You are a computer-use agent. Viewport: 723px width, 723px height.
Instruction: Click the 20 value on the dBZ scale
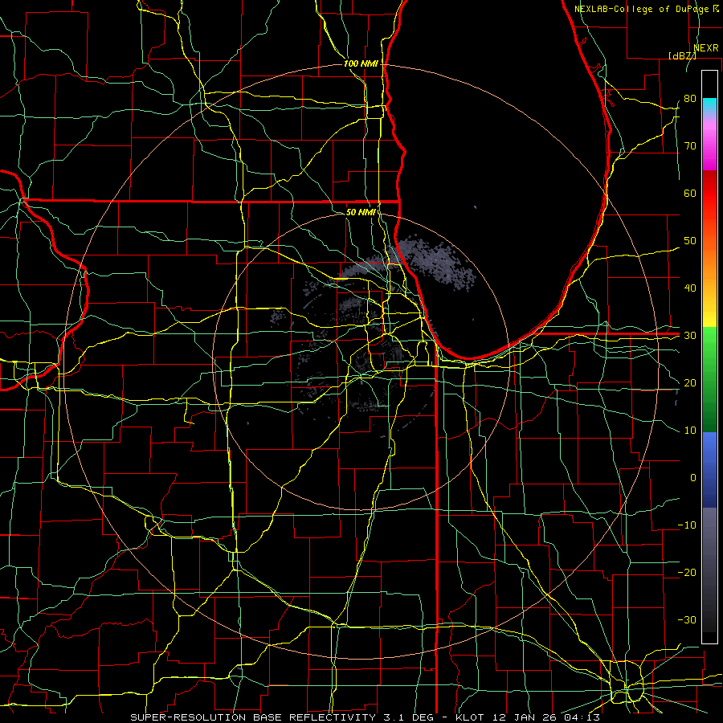coord(690,383)
